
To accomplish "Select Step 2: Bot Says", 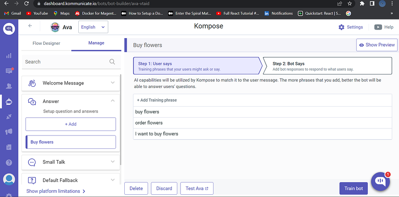I will pos(327,66).
